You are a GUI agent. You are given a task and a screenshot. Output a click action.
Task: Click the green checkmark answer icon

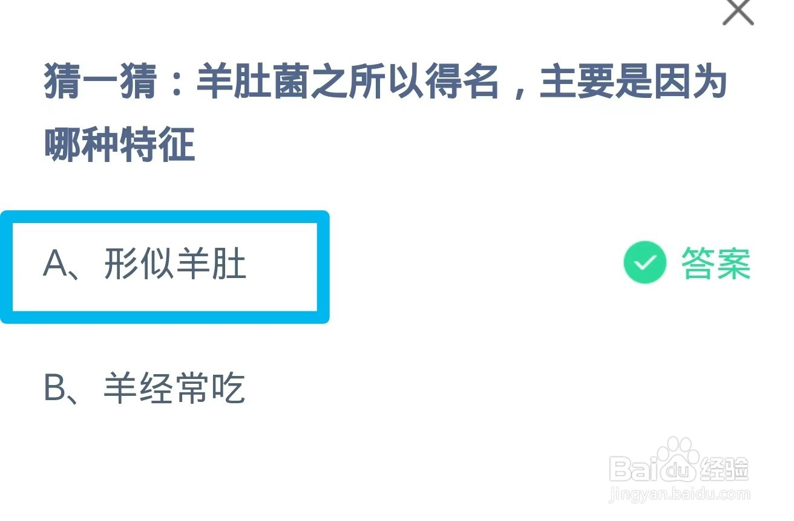coord(645,263)
